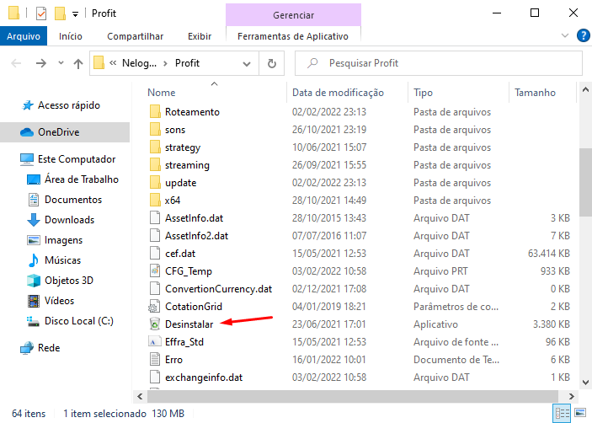This screenshot has width=592, height=423.
Task: Click the refresh button beside address bar
Action: pos(271,63)
